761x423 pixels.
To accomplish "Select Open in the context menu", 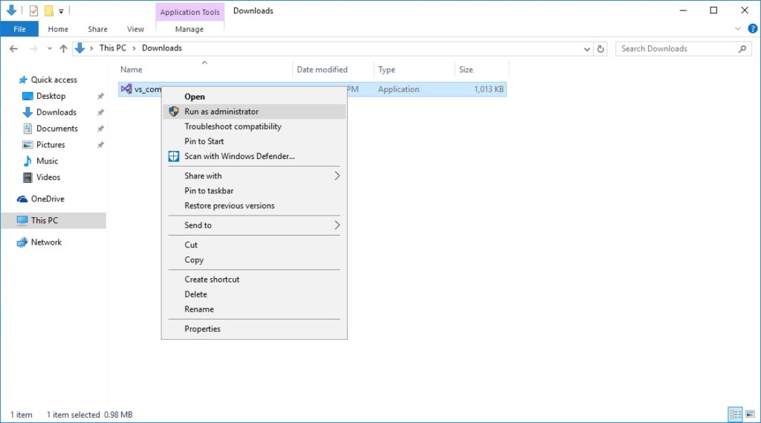I will pyautogui.click(x=254, y=97).
